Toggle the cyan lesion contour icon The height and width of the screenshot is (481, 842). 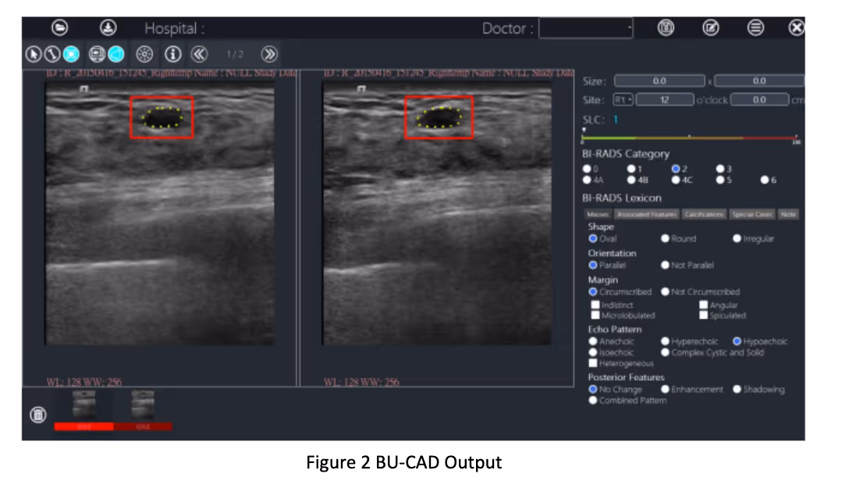[116, 55]
